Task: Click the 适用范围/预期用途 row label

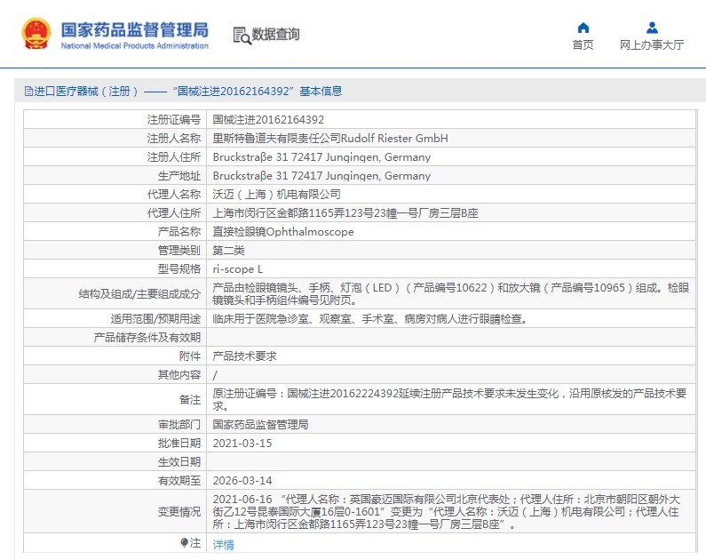Action: click(155, 319)
